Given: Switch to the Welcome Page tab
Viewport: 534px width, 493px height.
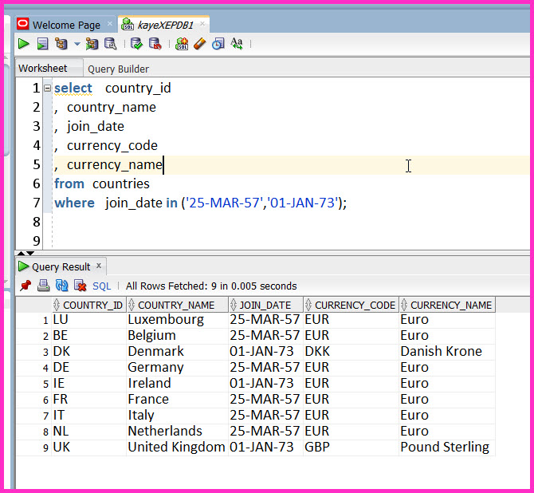Looking at the screenshot, I should [66, 25].
